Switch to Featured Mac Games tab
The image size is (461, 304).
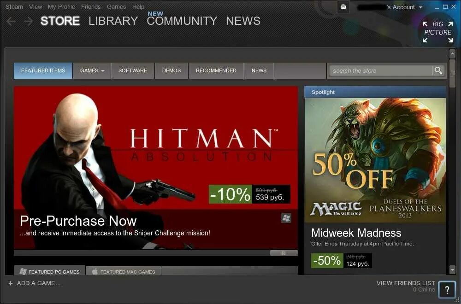[124, 272]
